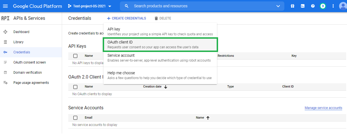Open the three-dot settings menu

333,6
